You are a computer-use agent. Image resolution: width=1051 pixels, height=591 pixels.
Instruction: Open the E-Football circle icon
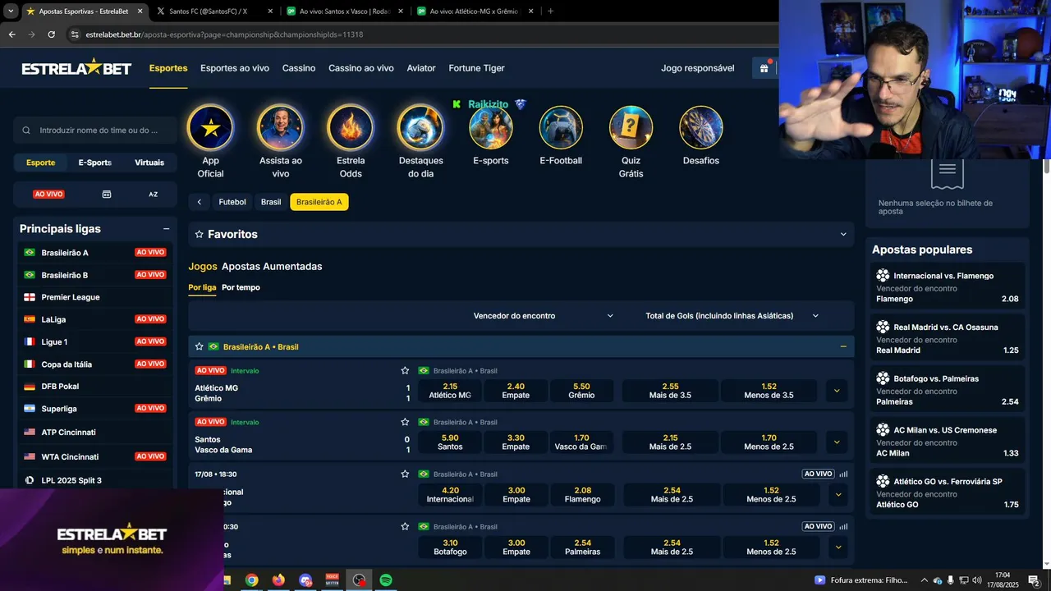(x=561, y=127)
